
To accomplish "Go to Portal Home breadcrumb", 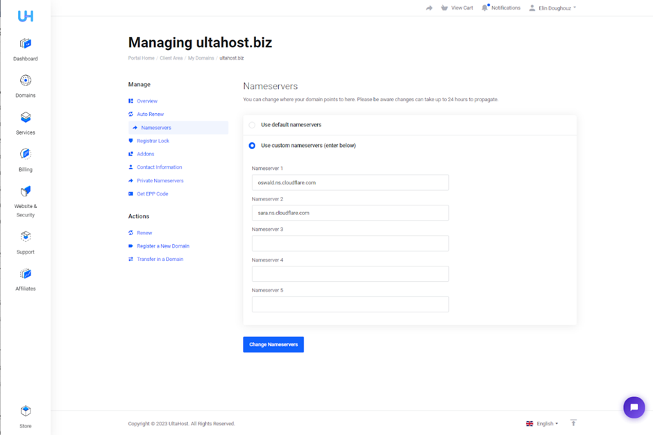I will (x=141, y=58).
